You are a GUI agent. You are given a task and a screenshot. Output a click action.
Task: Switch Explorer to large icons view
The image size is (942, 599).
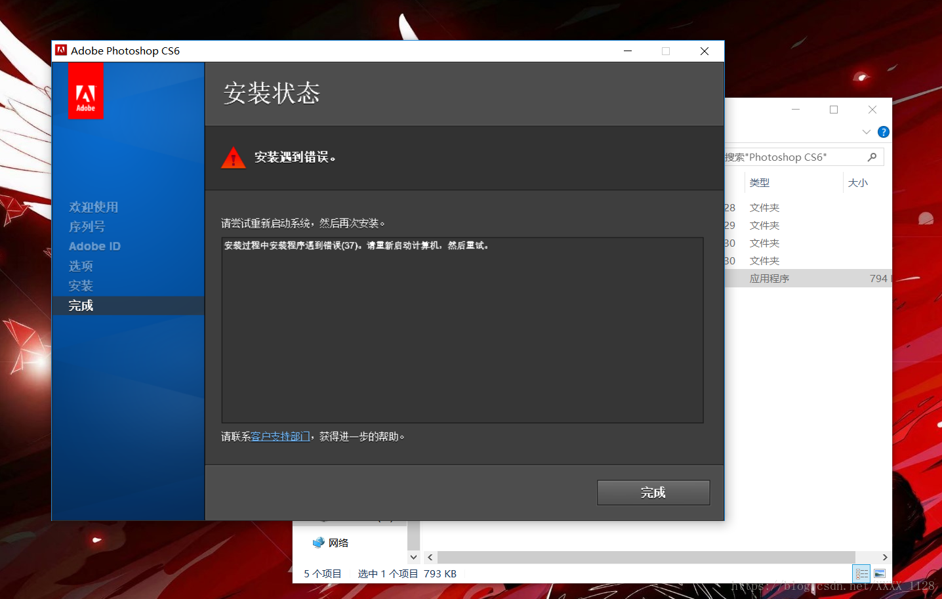tap(880, 574)
